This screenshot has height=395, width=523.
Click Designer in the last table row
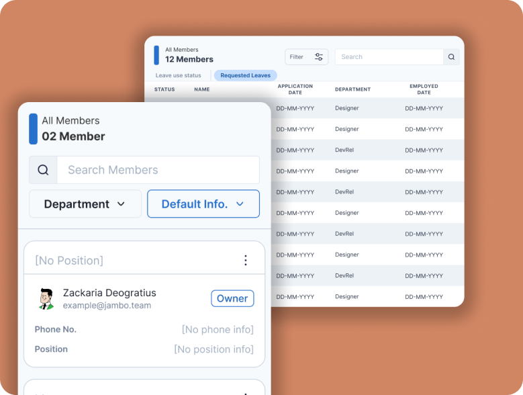pyautogui.click(x=347, y=296)
